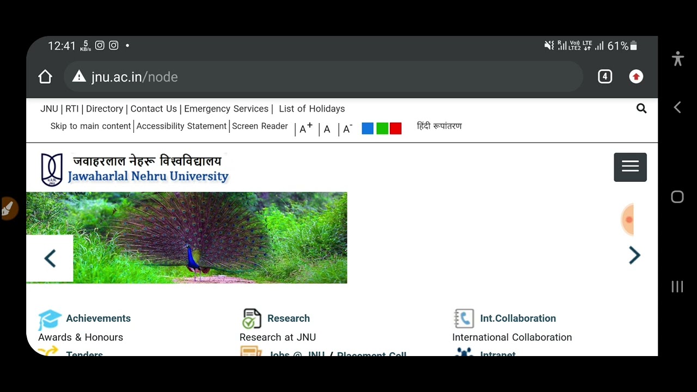This screenshot has height=392, width=697.
Task: Click the Achievements graduation cap icon
Action: click(50, 320)
